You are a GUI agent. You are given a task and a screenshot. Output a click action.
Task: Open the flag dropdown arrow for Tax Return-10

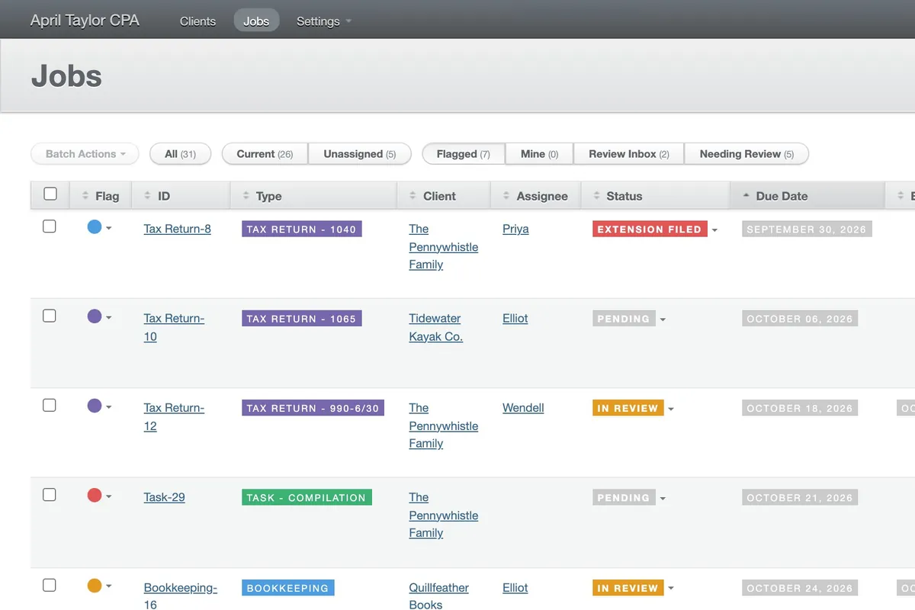109,317
